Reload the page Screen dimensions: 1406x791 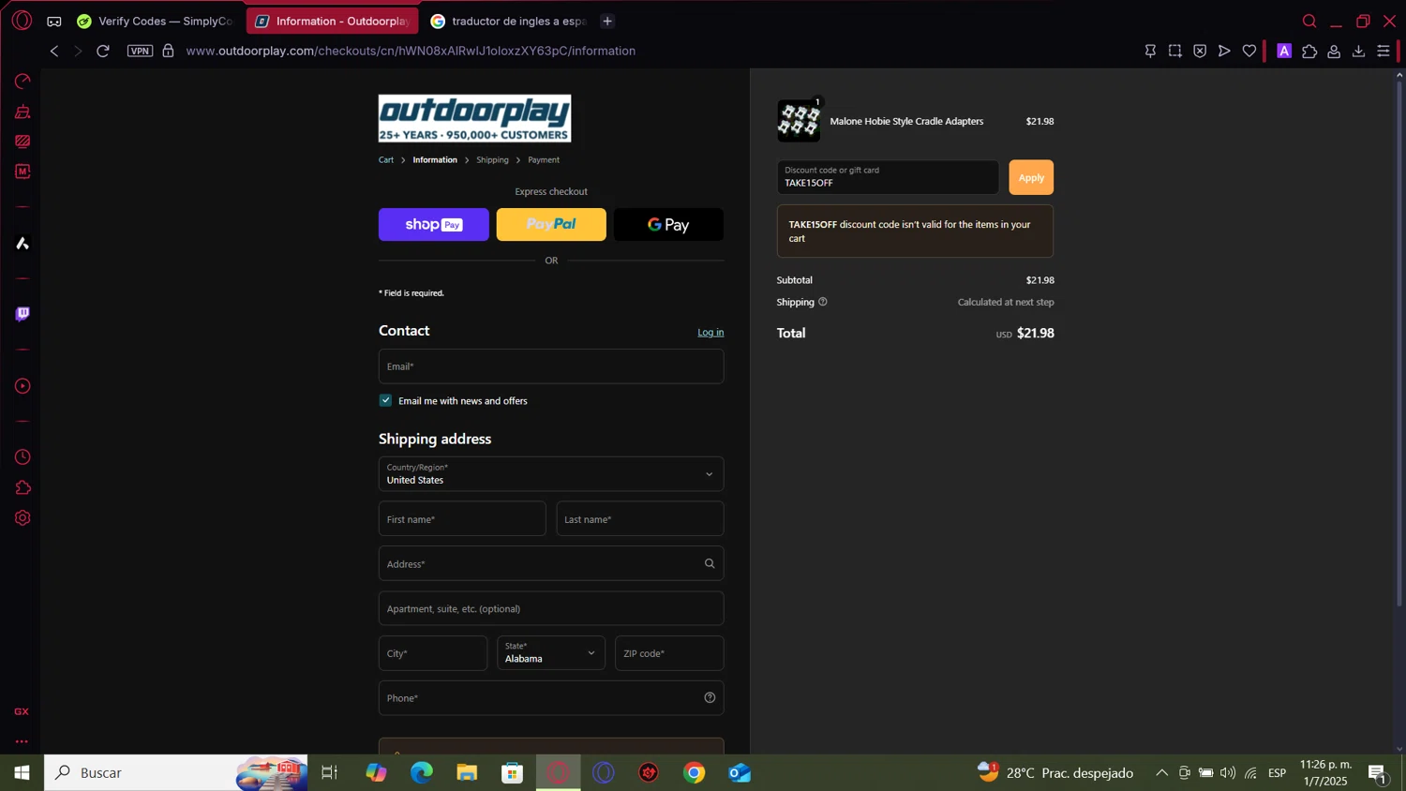point(103,51)
